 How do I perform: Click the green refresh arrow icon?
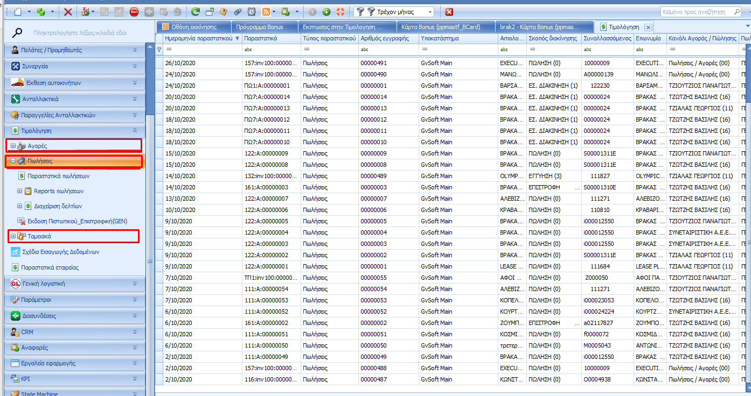click(x=195, y=12)
